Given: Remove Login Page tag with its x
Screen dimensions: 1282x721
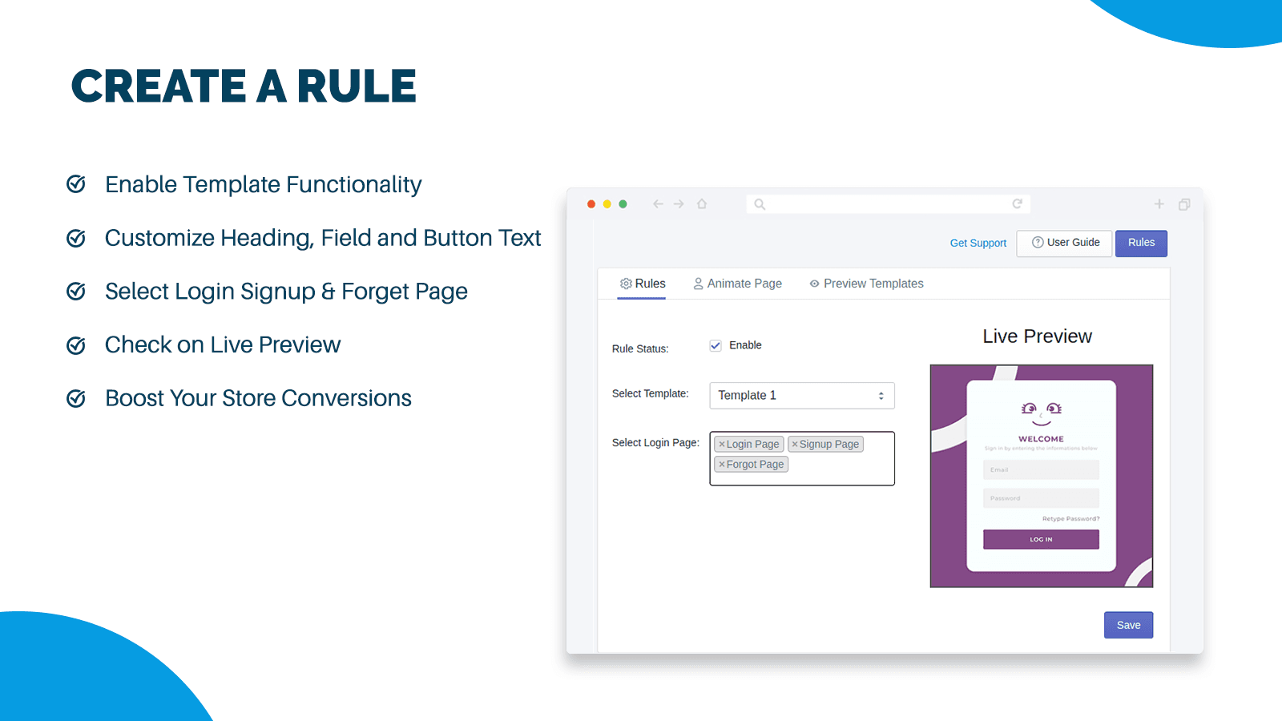Looking at the screenshot, I should pyautogui.click(x=722, y=445).
